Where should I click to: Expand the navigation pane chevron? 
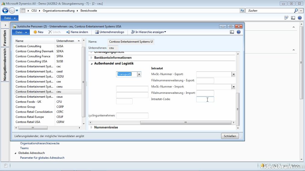coord(5,25)
